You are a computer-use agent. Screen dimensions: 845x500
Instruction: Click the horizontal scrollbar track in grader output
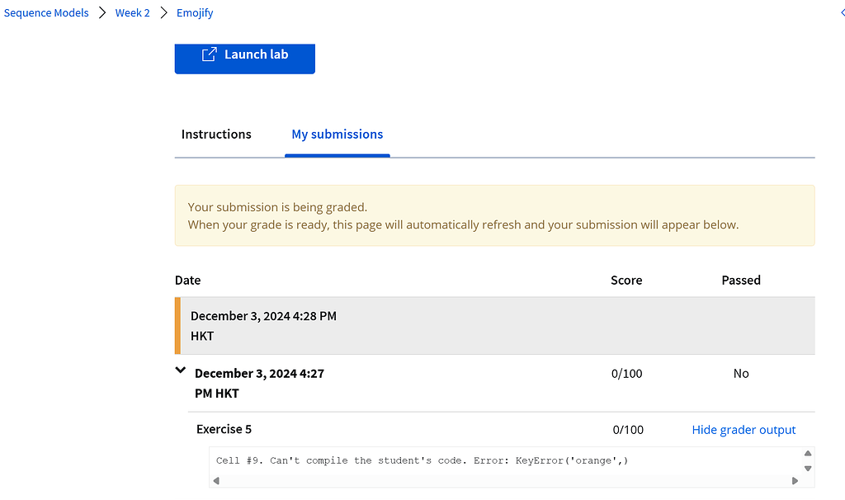coord(505,480)
